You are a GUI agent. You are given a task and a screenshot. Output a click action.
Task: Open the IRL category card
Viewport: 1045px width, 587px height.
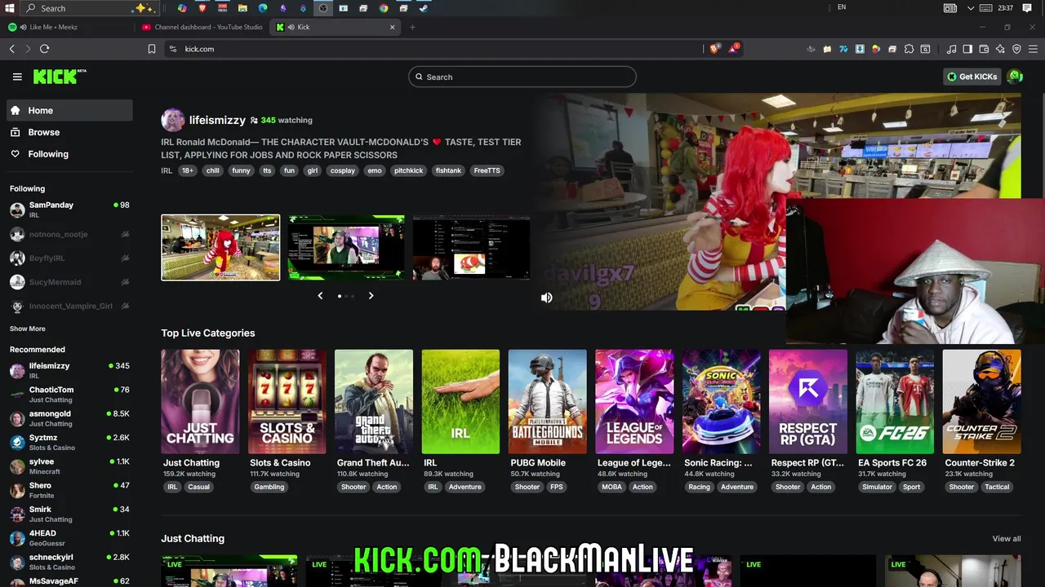coord(460,402)
